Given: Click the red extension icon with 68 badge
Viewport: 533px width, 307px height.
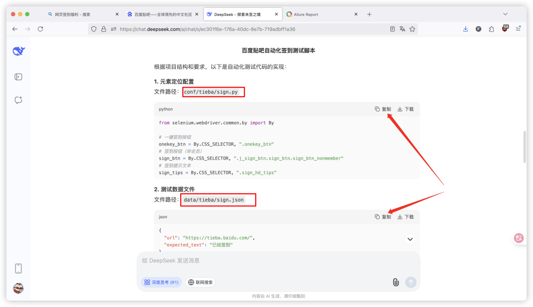Looking at the screenshot, I should (505, 29).
